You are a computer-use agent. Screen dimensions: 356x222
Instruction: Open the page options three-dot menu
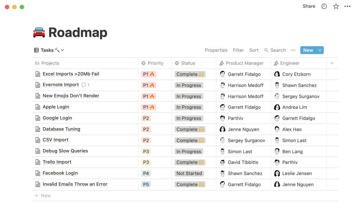click(x=347, y=6)
